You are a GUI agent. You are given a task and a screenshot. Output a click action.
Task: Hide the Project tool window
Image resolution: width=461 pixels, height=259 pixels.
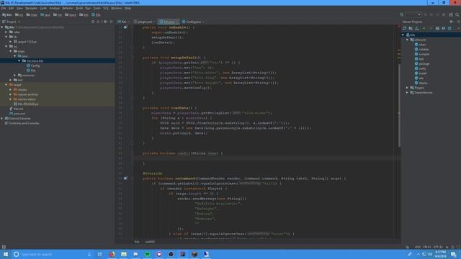click(112, 22)
